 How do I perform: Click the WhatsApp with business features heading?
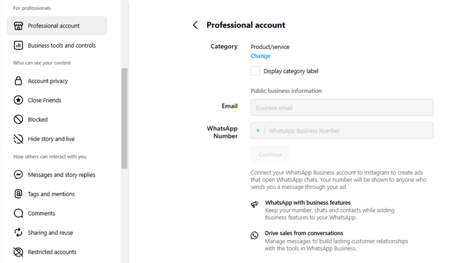pos(308,203)
